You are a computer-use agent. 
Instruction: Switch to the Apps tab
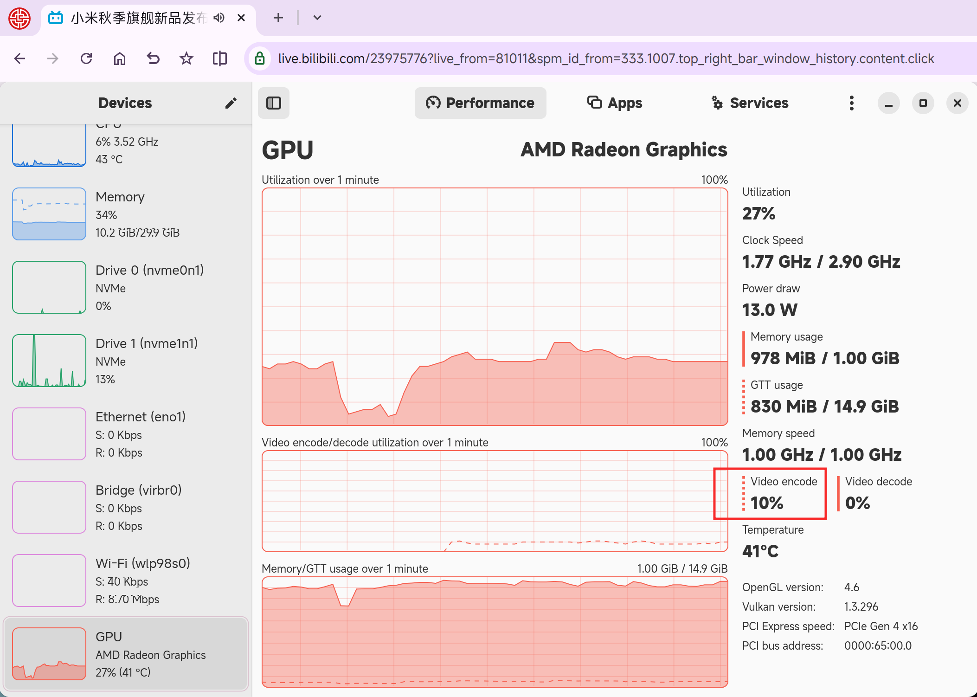pos(615,103)
